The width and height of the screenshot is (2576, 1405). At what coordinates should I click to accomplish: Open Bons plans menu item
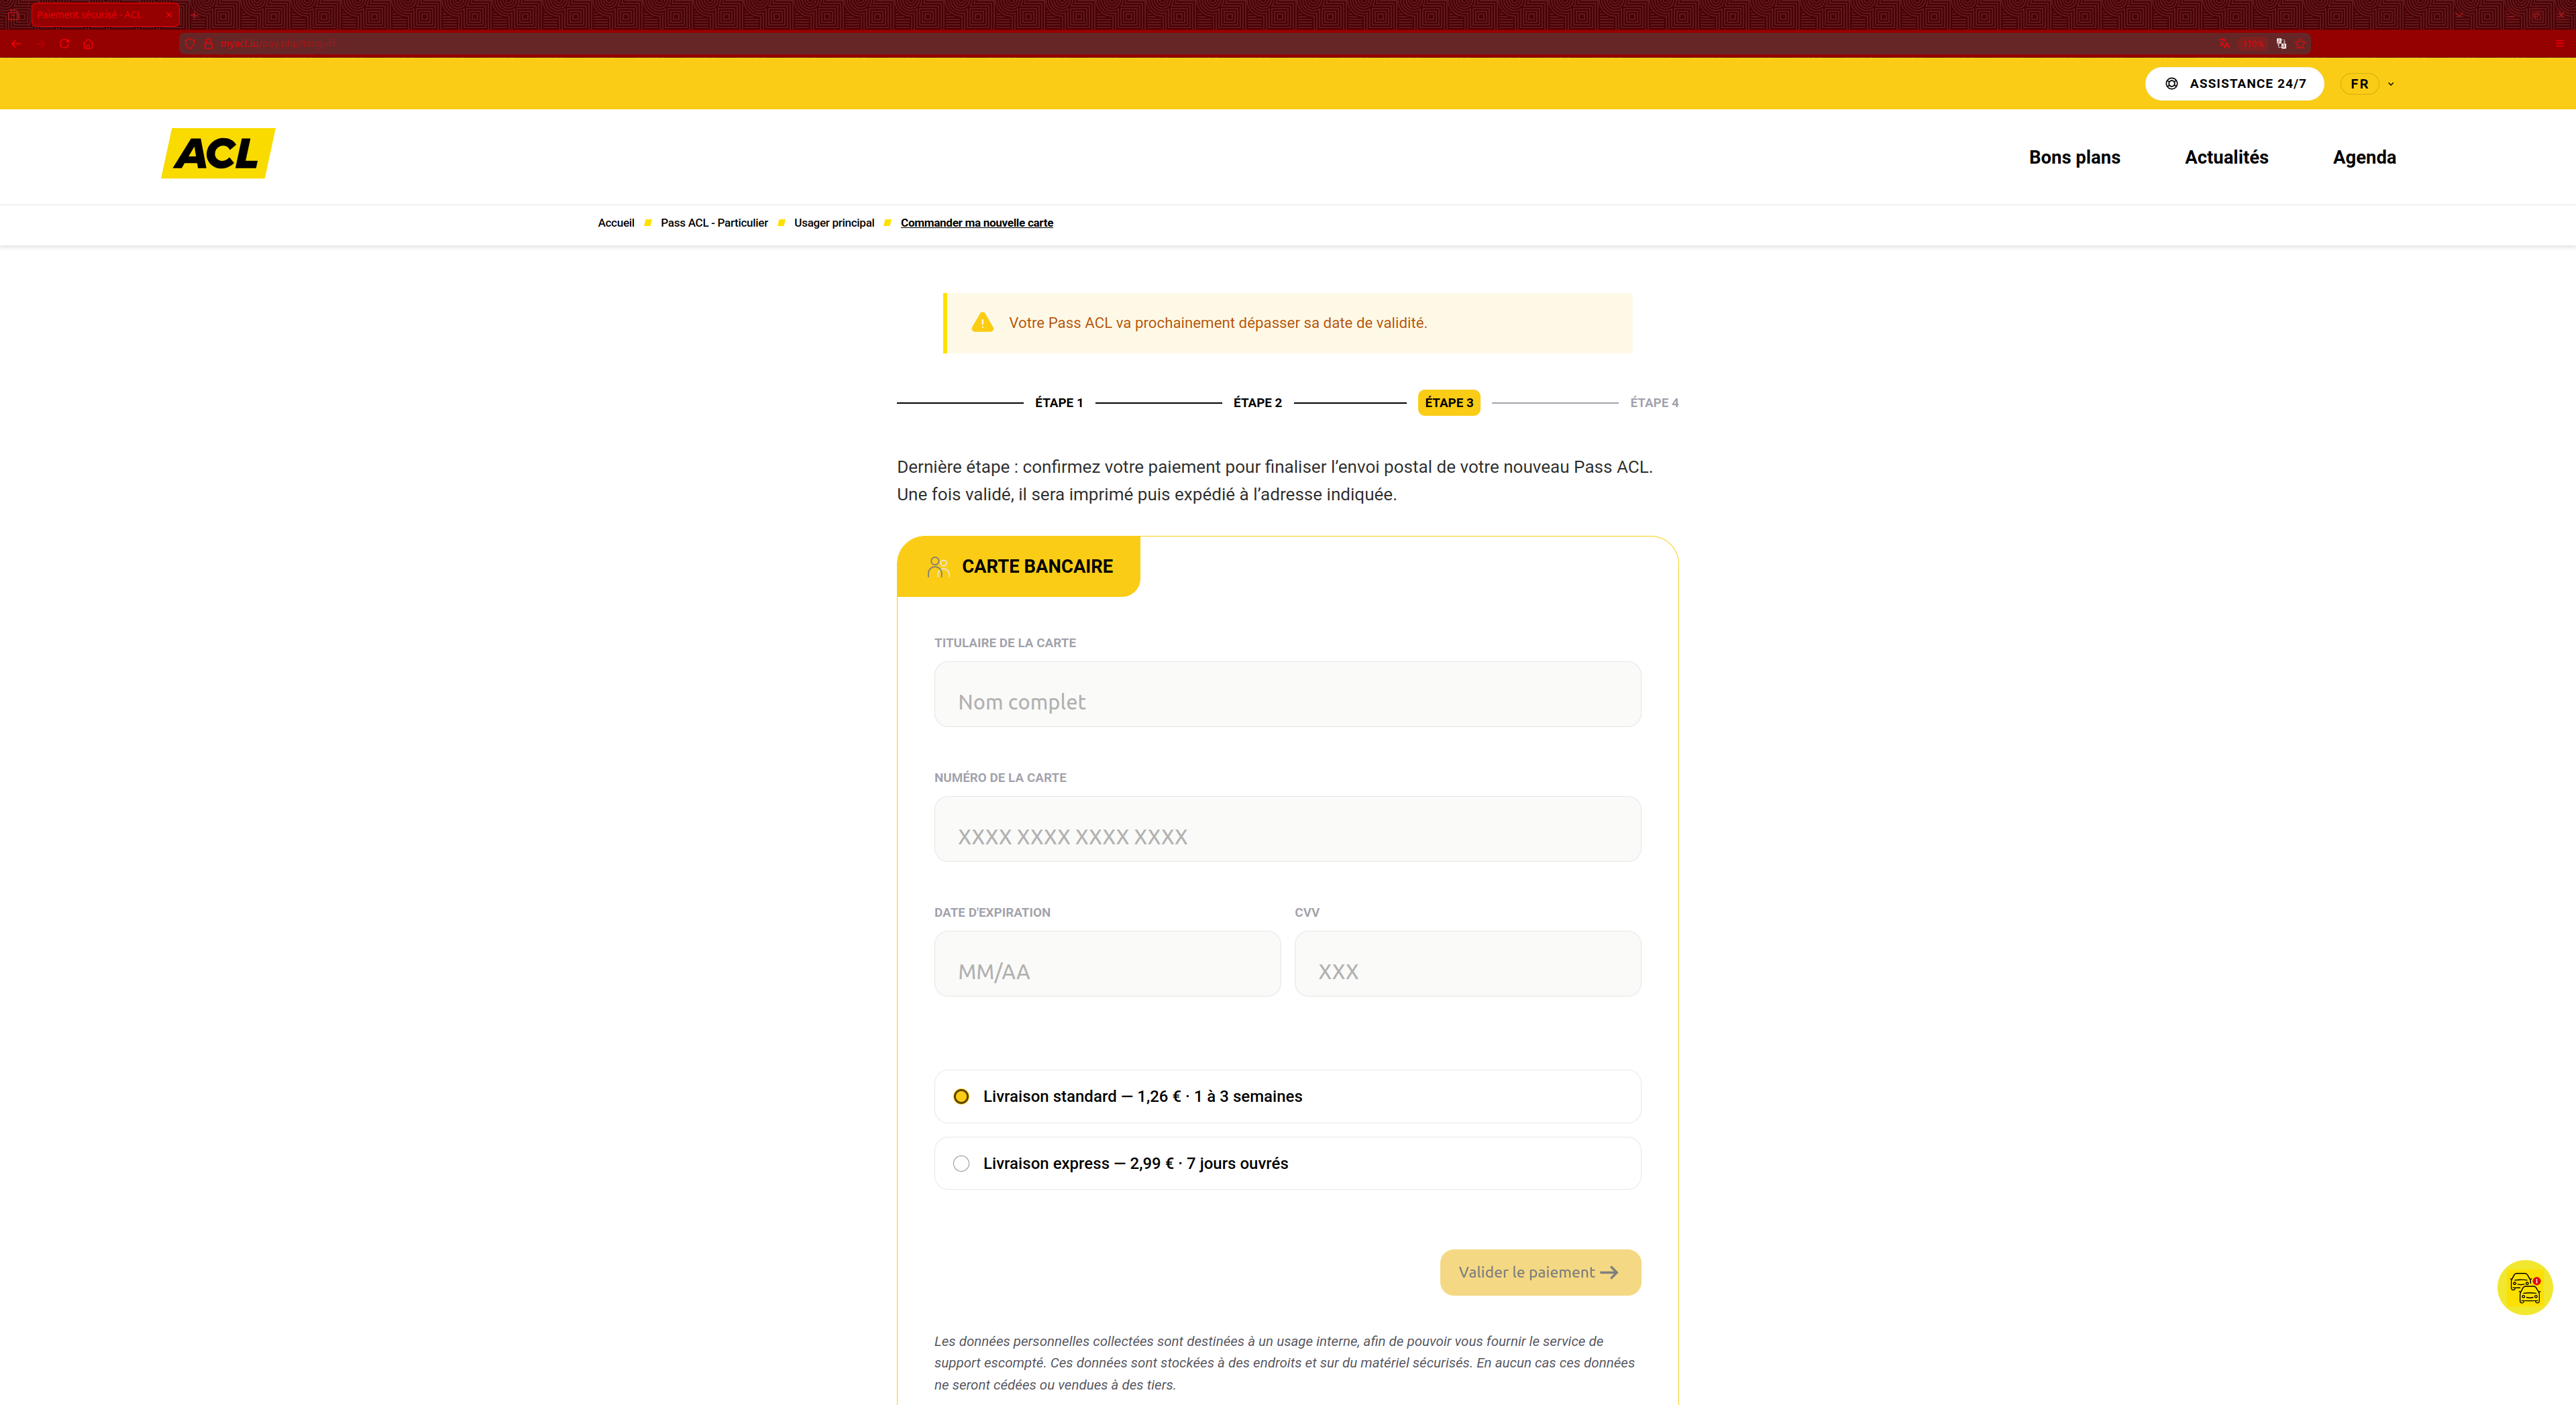coord(2074,157)
